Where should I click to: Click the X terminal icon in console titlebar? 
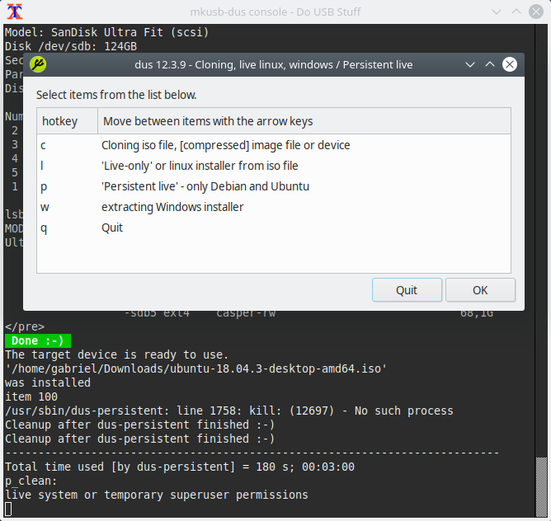15,12
